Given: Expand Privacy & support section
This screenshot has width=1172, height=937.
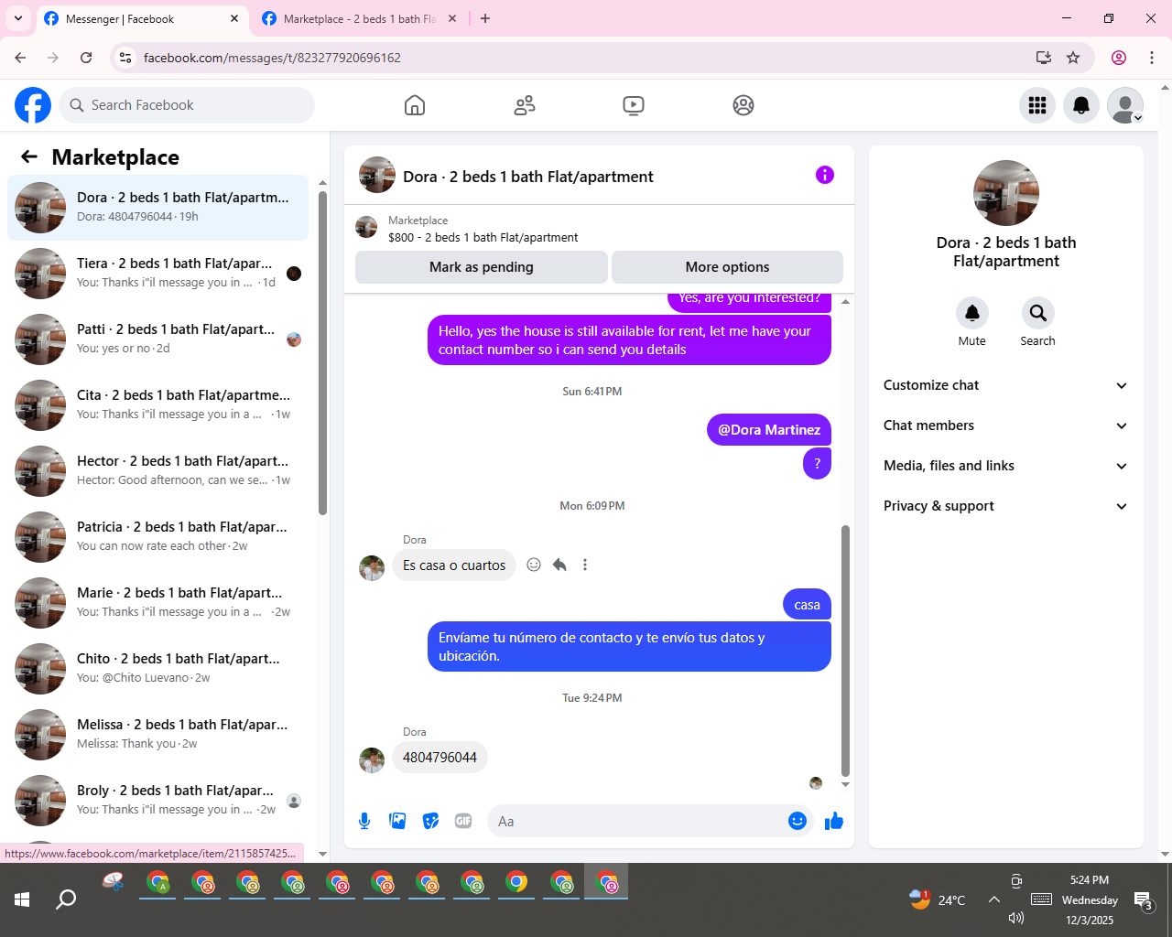Looking at the screenshot, I should pos(1006,506).
